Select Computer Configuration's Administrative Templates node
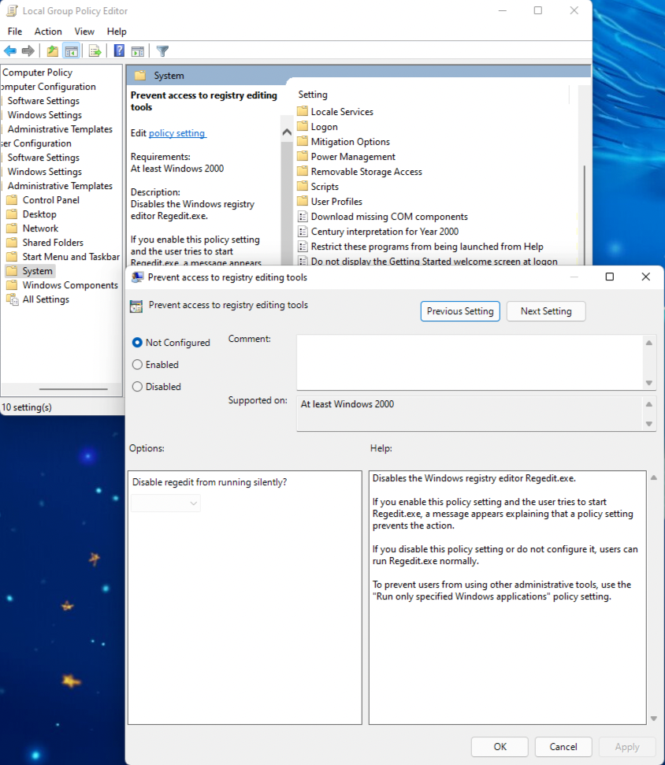The height and width of the screenshot is (765, 665). tap(60, 129)
